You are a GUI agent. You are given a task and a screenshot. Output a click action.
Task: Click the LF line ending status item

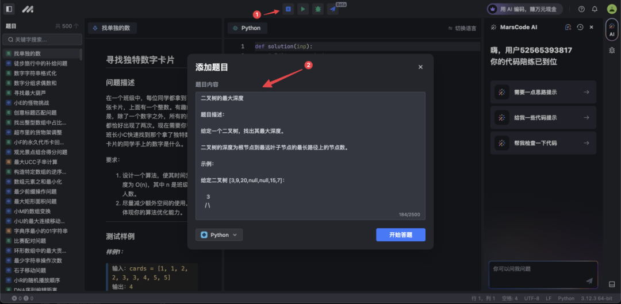click(x=549, y=298)
